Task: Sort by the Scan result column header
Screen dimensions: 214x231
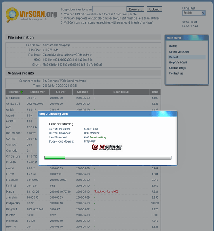Action: [121, 92]
